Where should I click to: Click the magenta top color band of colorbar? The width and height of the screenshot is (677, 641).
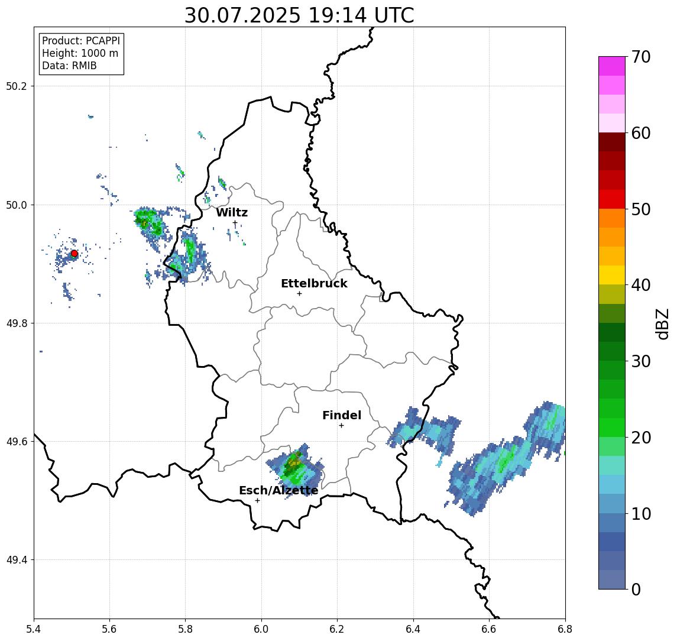point(612,66)
